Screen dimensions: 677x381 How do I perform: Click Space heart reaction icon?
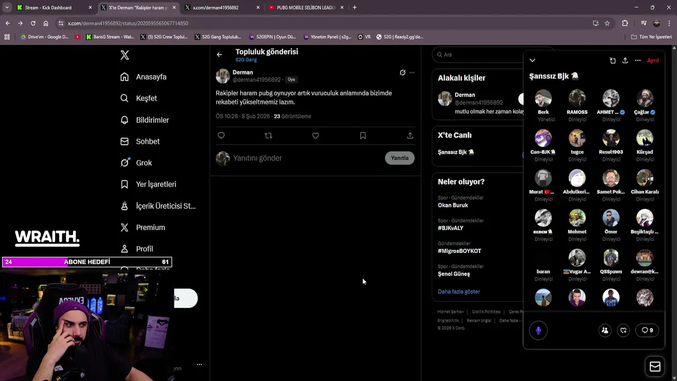click(624, 330)
